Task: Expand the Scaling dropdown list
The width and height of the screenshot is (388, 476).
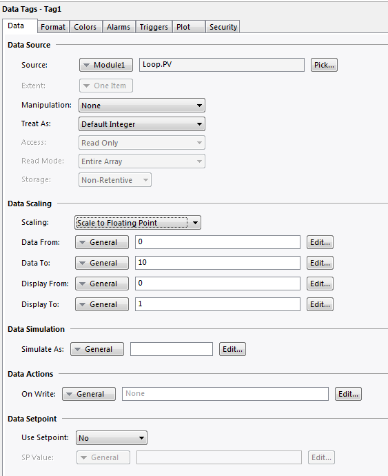Action: [138, 223]
